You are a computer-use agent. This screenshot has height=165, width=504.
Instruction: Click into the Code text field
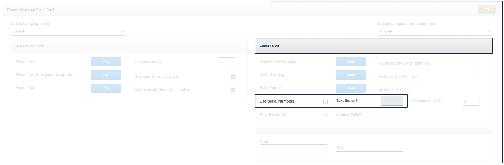[293, 149]
